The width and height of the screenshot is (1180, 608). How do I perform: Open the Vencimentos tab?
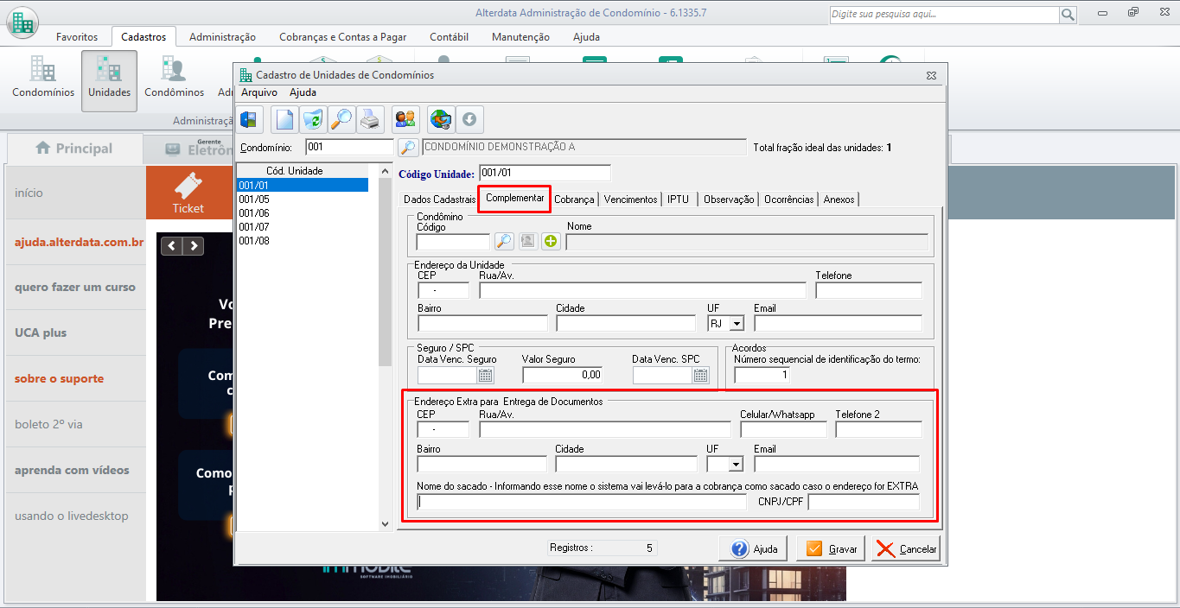[x=630, y=199]
